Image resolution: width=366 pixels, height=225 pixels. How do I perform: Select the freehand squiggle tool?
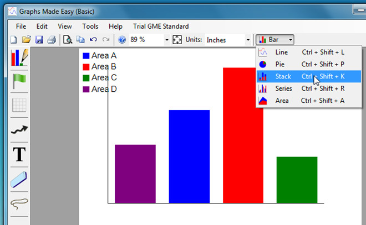pos(19,204)
